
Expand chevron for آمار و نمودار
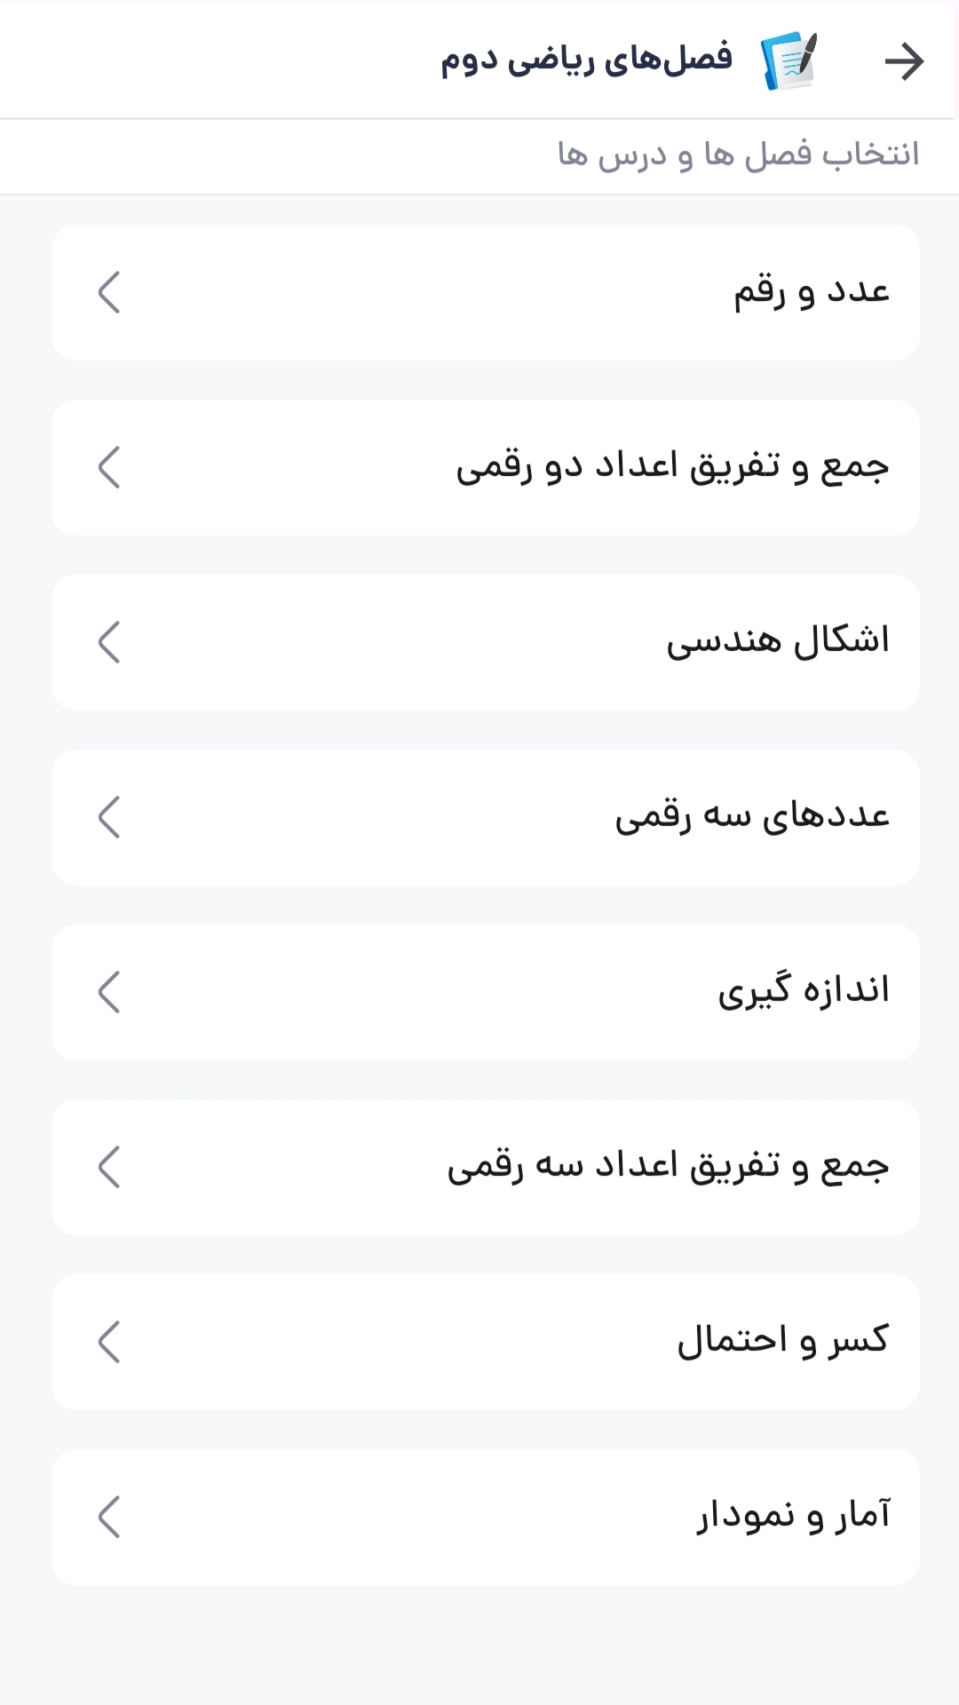109,1517
